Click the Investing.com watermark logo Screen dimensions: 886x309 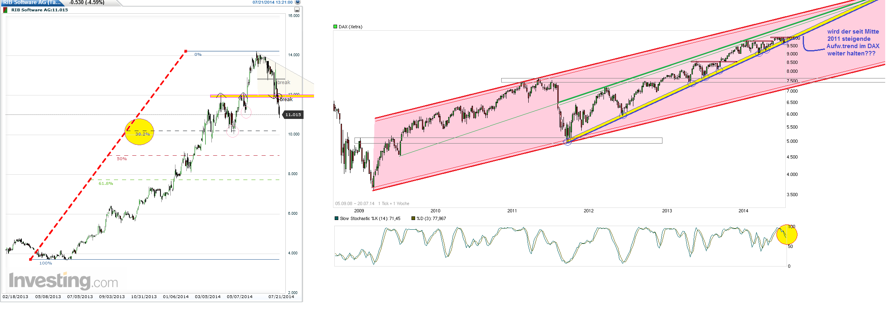coord(63,281)
